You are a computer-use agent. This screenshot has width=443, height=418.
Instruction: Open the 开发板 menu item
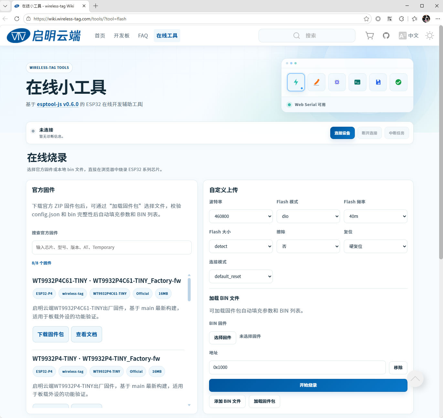click(x=121, y=36)
